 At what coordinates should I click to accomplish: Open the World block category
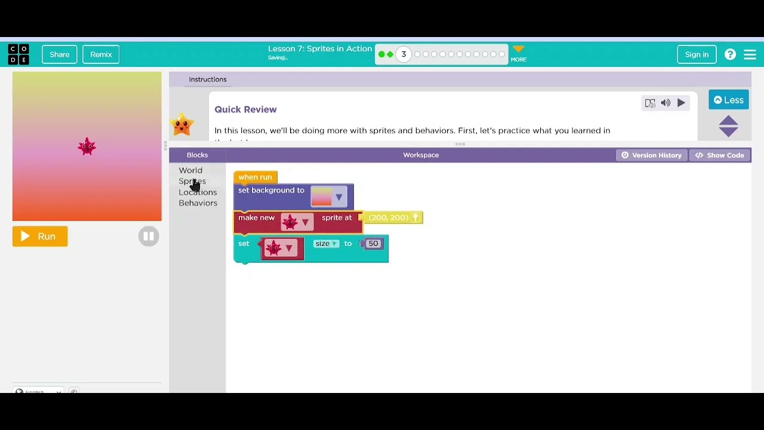tap(190, 171)
